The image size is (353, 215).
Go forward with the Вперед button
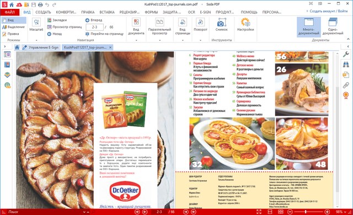click(94, 20)
